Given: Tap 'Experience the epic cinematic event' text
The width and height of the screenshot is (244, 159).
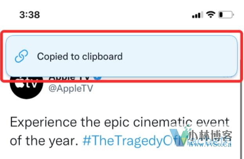Looking at the screenshot, I should [x=120, y=123].
